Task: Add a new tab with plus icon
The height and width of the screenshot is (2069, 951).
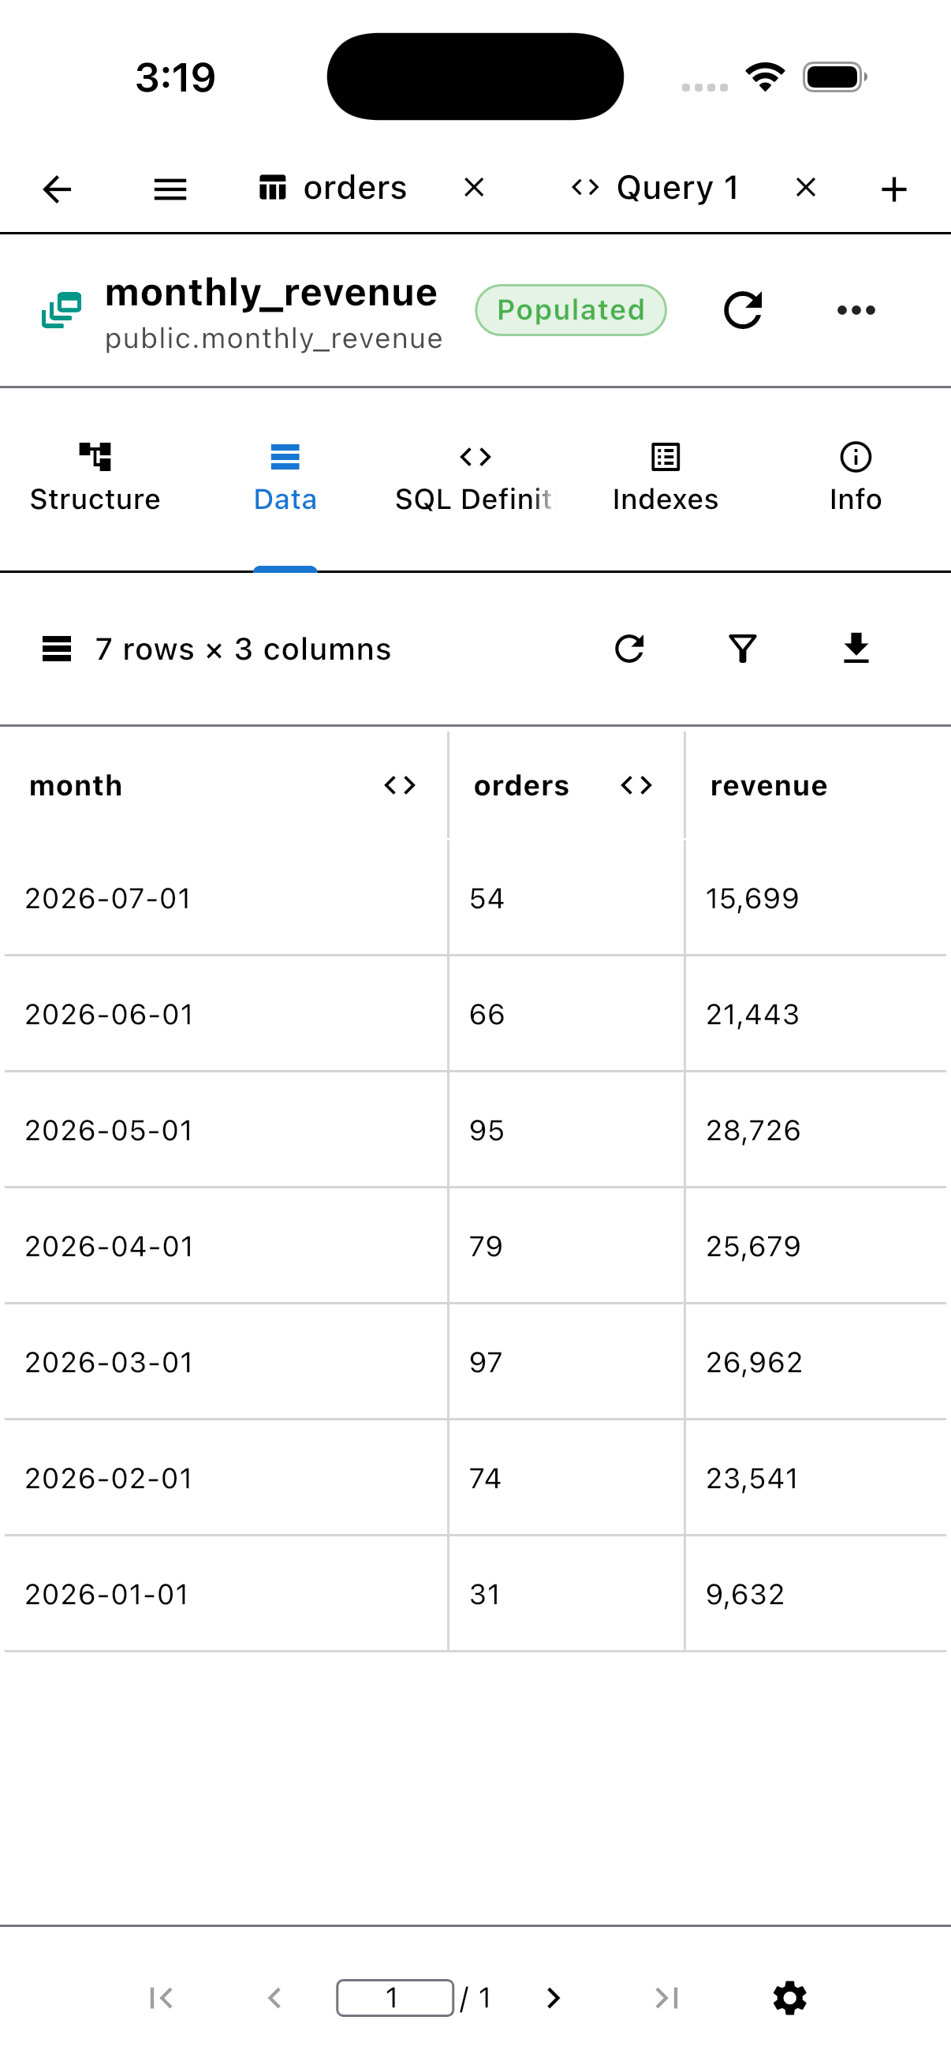Action: tap(893, 189)
